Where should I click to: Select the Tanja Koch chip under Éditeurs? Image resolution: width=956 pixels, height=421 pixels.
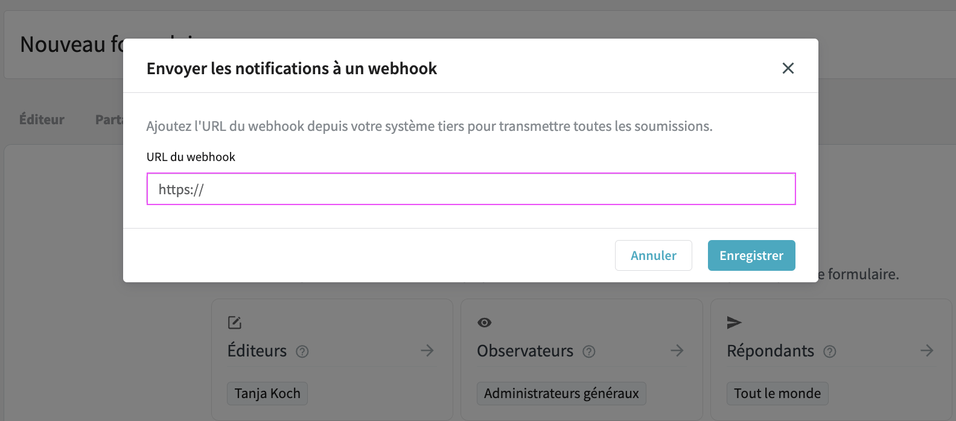click(x=267, y=393)
